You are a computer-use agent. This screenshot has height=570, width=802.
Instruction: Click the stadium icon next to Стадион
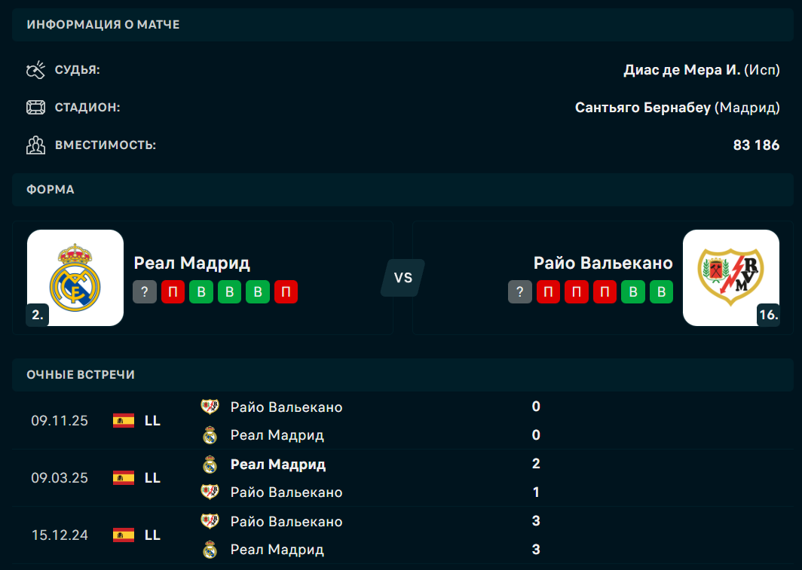(x=35, y=108)
